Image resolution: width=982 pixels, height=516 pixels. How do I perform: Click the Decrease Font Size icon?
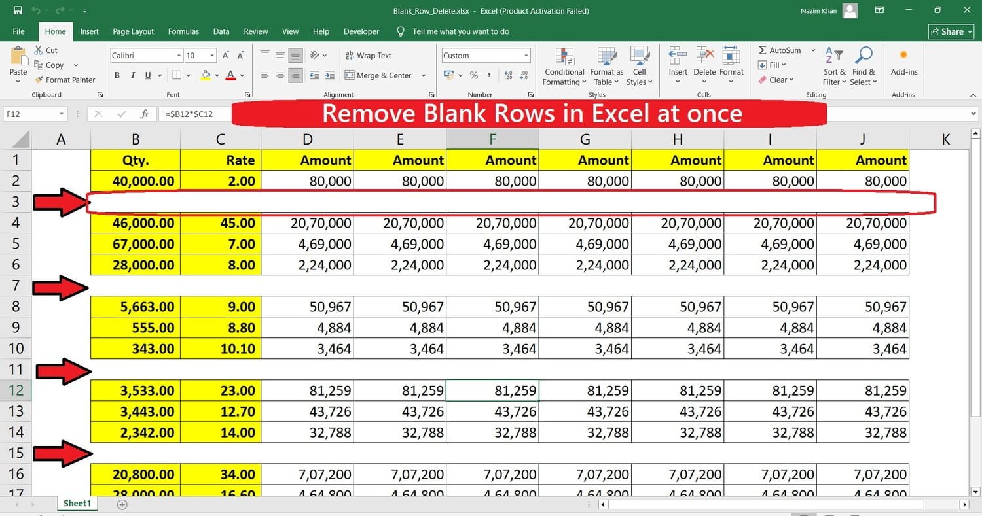242,56
